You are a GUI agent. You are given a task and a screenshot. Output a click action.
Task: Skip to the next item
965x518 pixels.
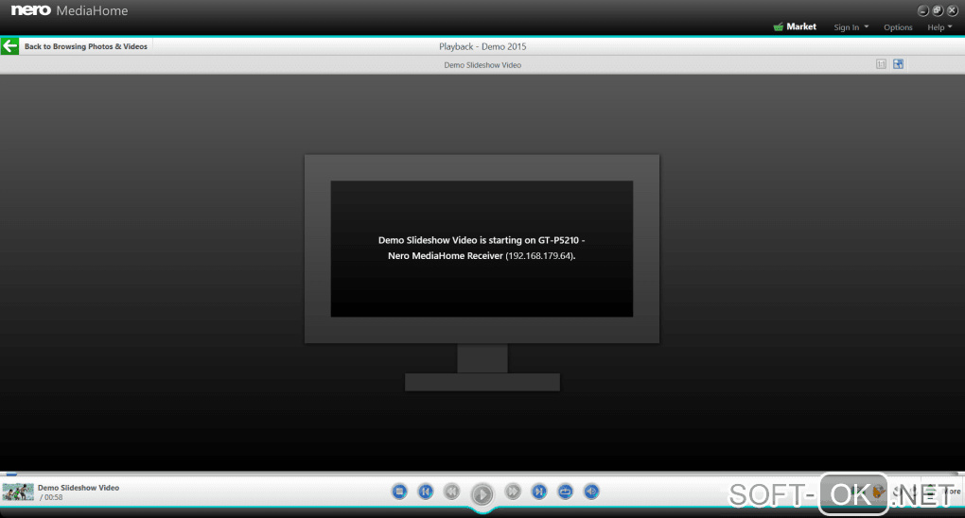point(539,492)
